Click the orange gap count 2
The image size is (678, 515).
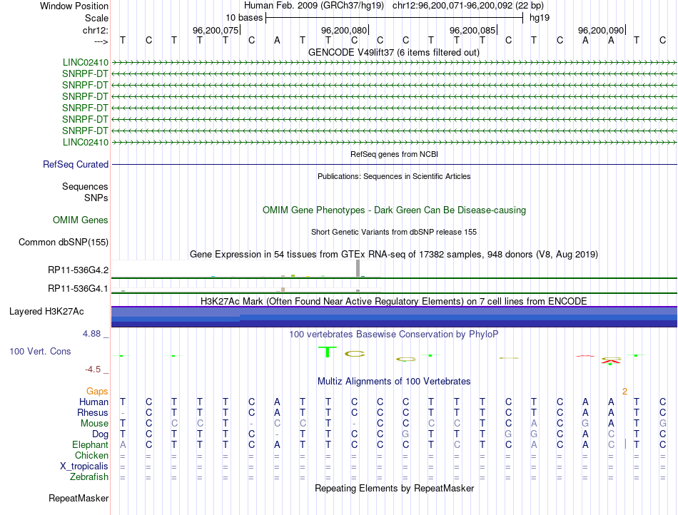click(x=624, y=392)
